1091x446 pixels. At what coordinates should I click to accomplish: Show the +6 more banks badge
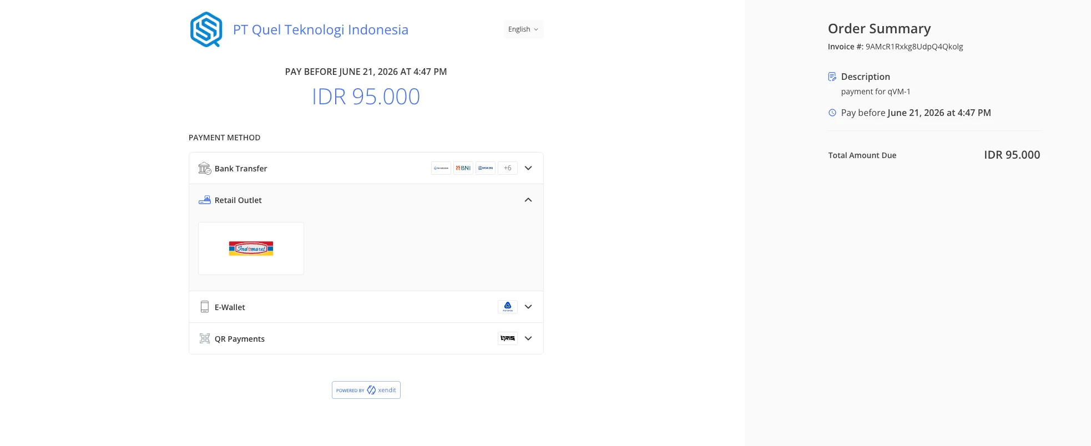pyautogui.click(x=508, y=168)
